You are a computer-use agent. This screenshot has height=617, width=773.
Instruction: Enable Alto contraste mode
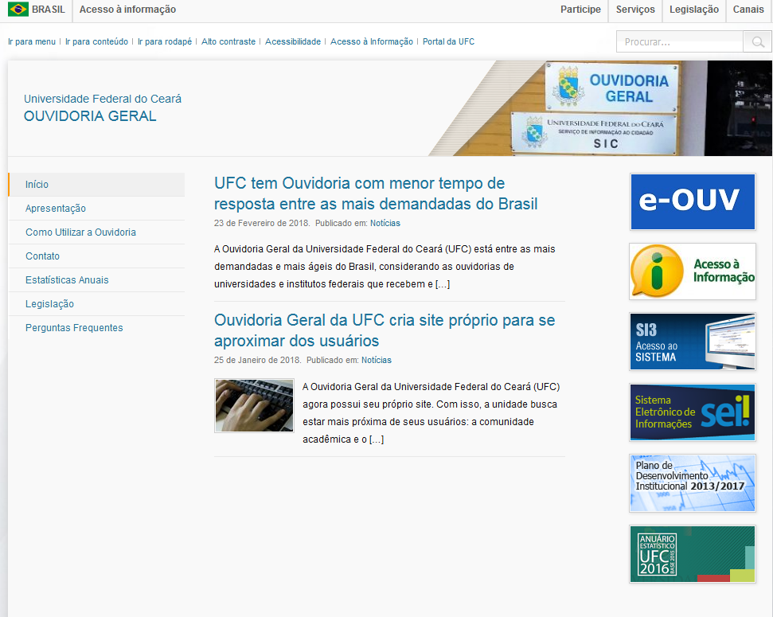(x=228, y=41)
